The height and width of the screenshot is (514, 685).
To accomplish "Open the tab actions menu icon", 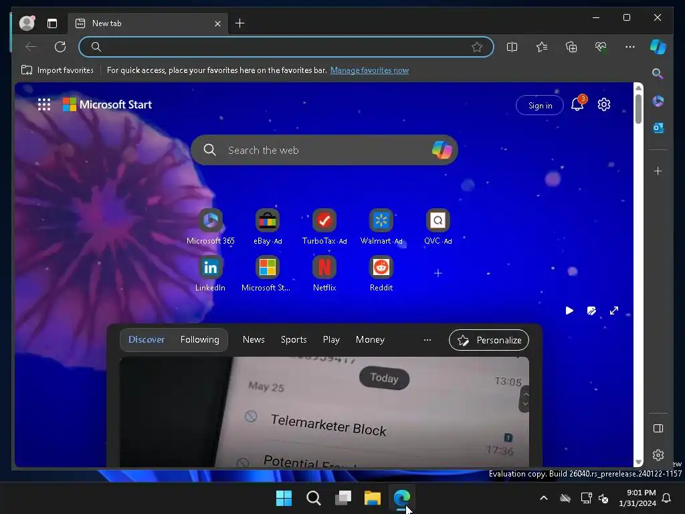I will 52,23.
